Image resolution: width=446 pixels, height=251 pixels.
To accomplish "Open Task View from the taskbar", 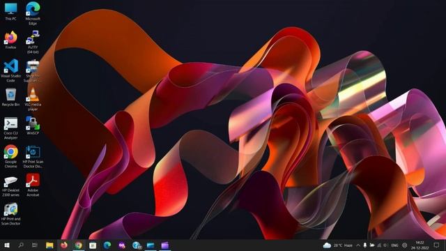I will (35, 245).
